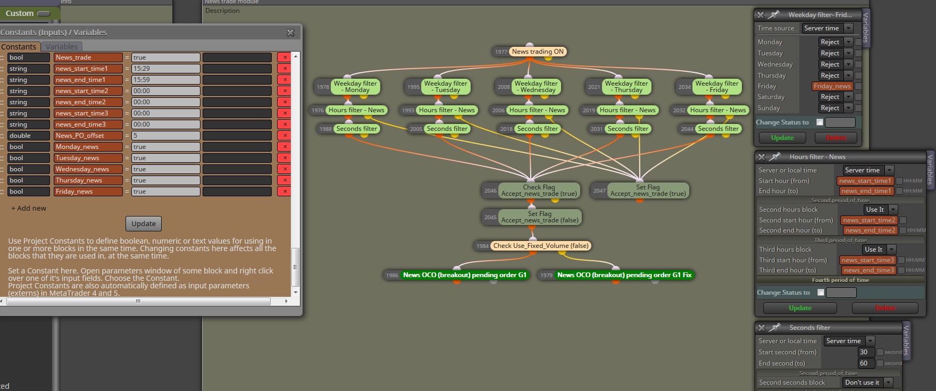Pin the Weekday filter panel
936x391 pixels.
click(774, 15)
